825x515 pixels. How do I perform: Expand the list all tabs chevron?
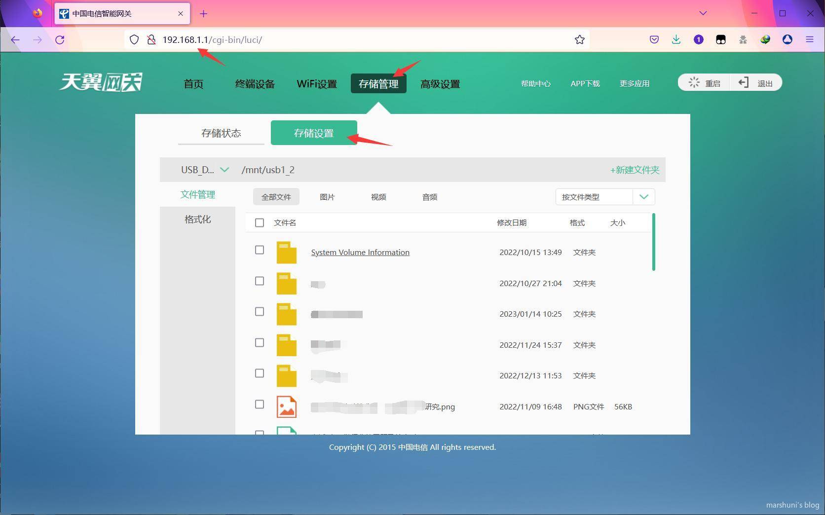click(703, 13)
